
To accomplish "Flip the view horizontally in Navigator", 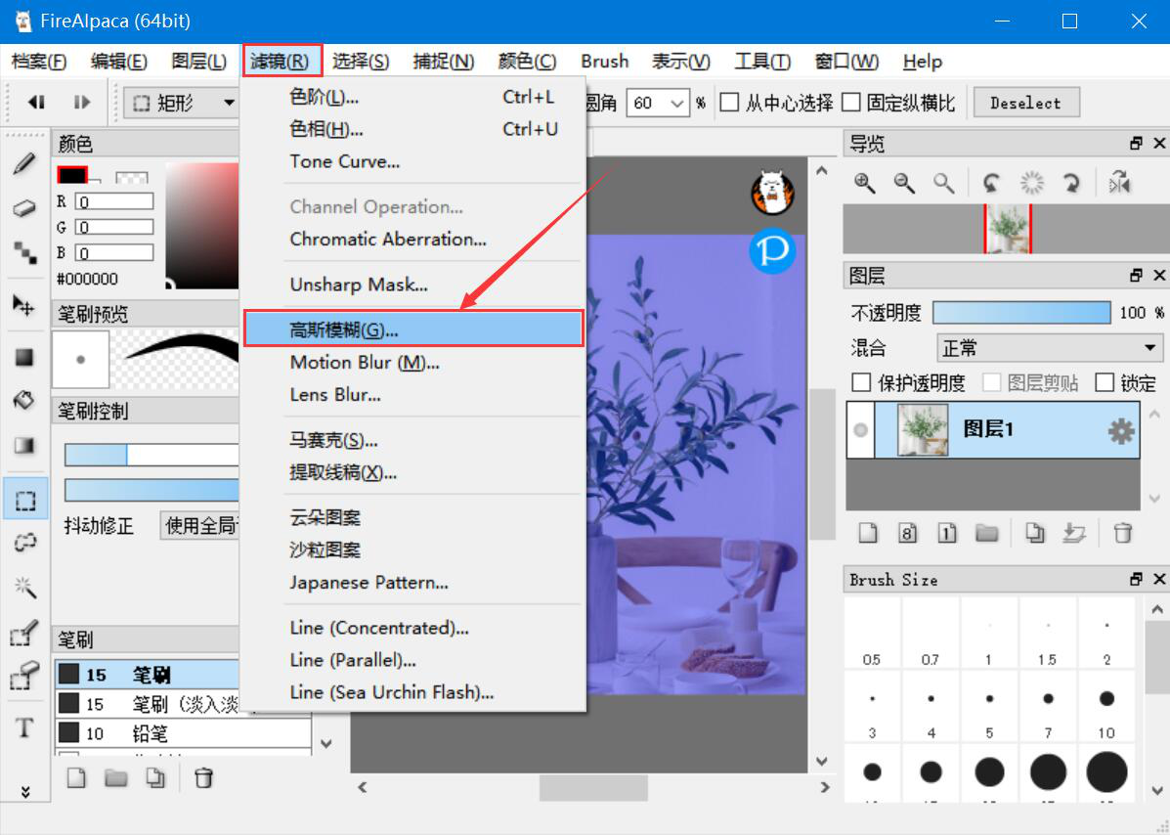I will click(x=1119, y=183).
